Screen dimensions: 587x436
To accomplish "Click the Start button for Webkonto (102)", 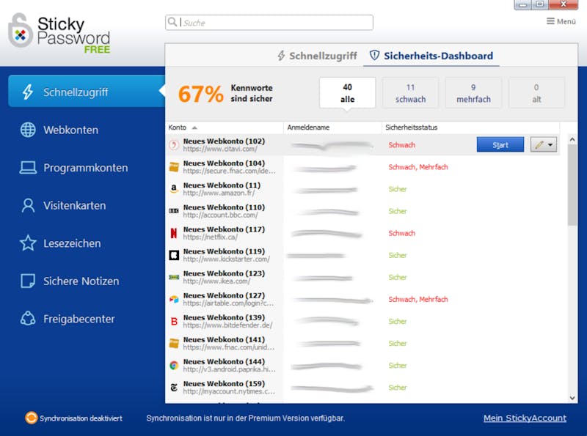I will [500, 144].
